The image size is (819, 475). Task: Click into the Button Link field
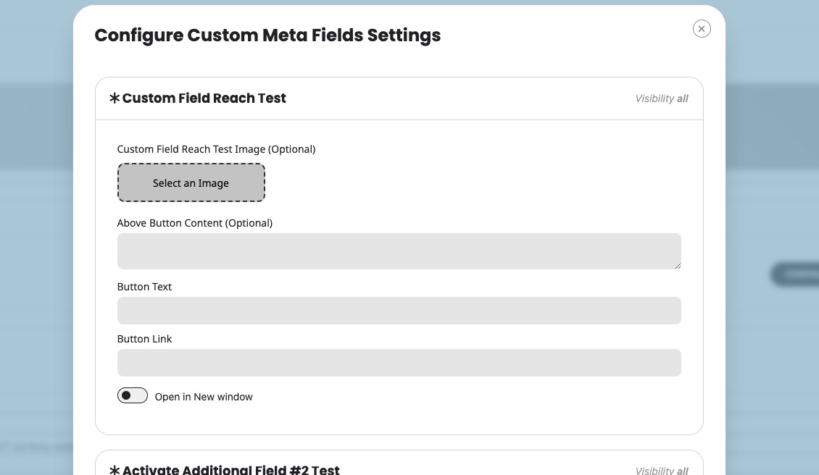(x=399, y=363)
